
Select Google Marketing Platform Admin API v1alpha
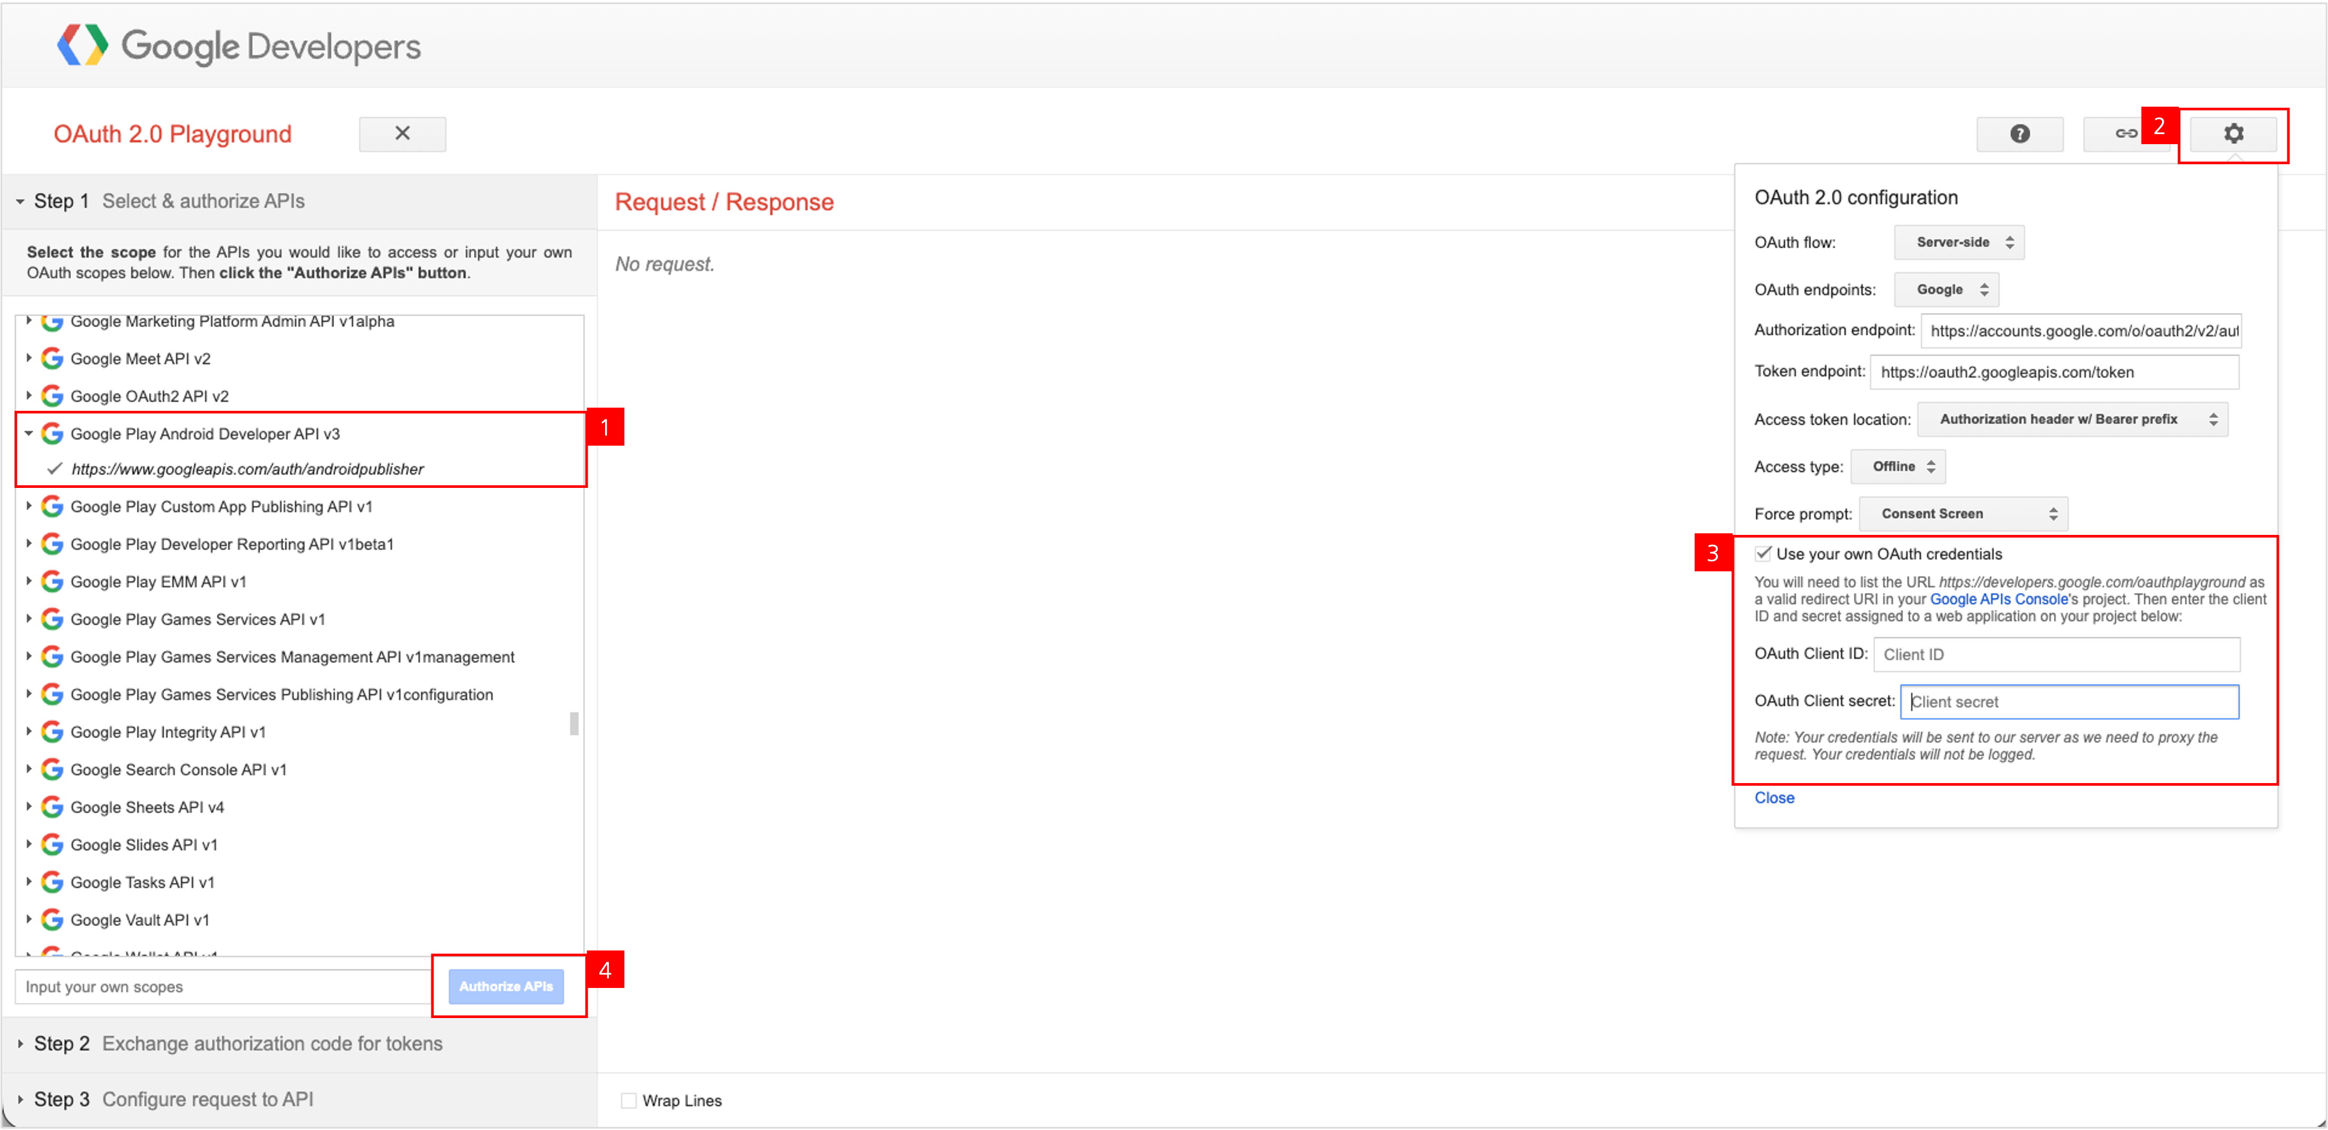pyautogui.click(x=232, y=322)
